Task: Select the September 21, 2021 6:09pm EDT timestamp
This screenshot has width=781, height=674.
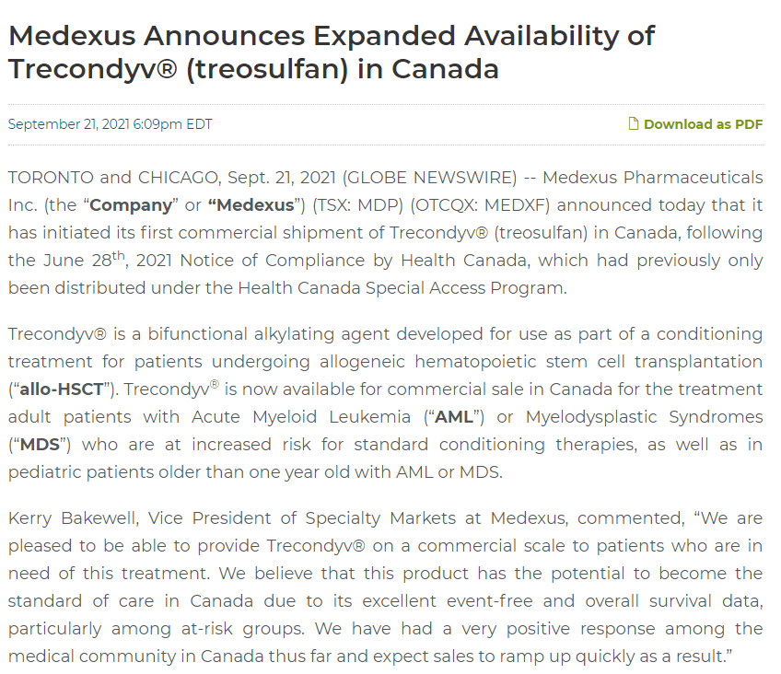Action: pos(110,124)
